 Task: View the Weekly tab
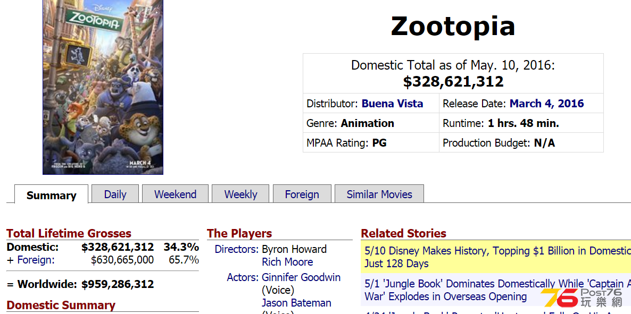[x=240, y=194]
